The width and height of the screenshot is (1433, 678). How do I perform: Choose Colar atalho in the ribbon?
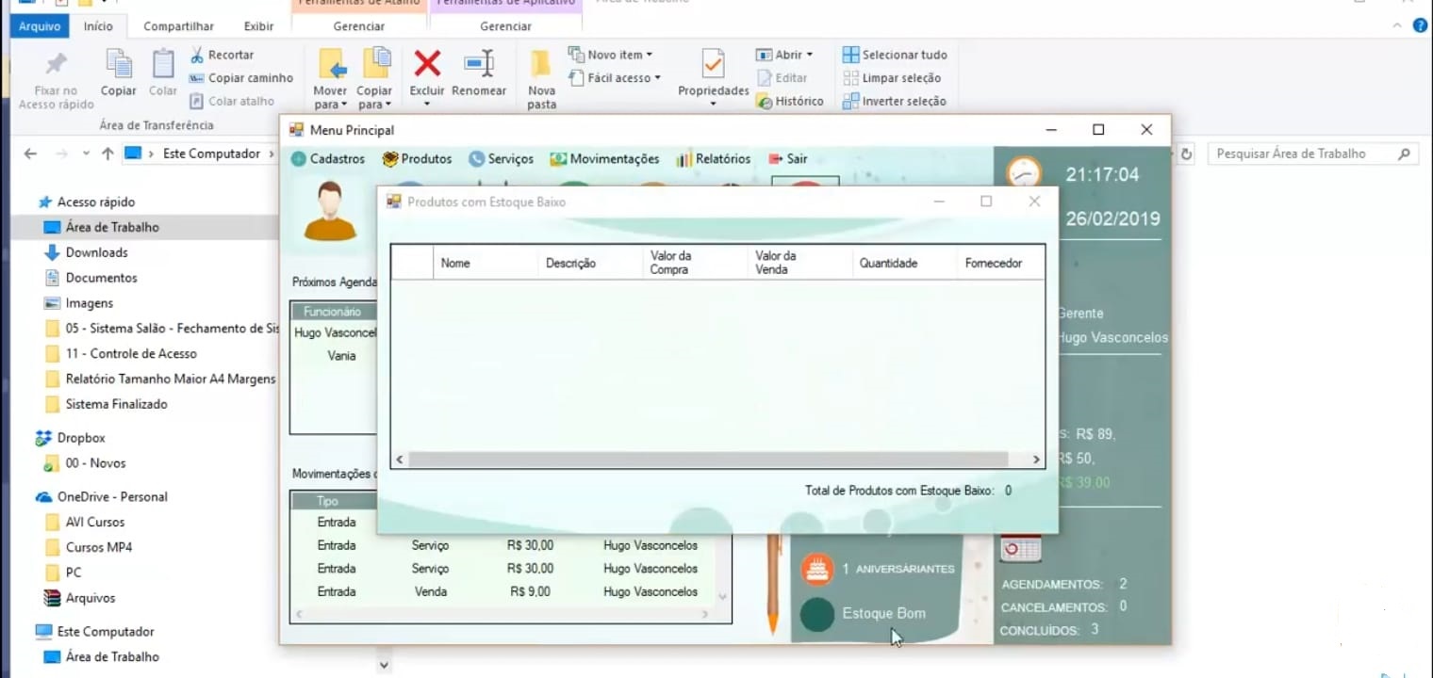click(x=232, y=102)
